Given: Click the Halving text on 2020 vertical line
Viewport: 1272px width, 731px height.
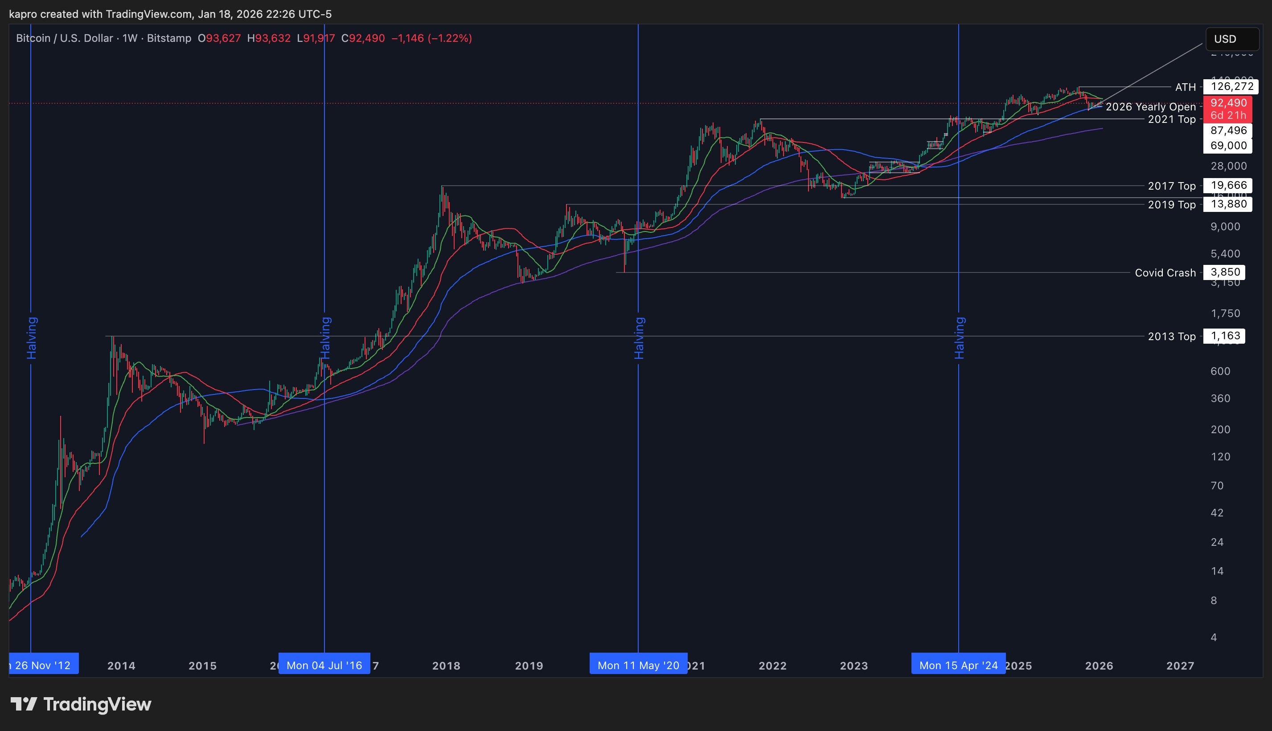Looking at the screenshot, I should click(x=639, y=338).
